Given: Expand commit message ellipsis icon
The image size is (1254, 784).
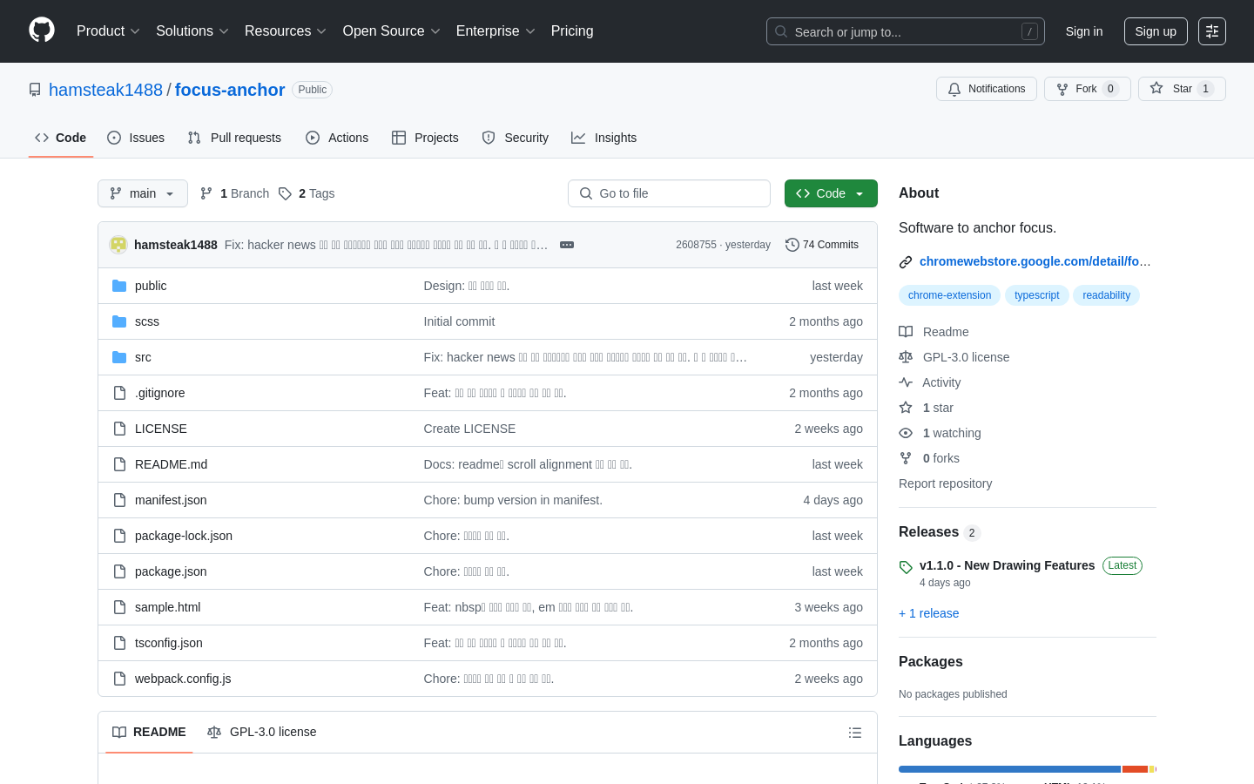Looking at the screenshot, I should coord(567,245).
